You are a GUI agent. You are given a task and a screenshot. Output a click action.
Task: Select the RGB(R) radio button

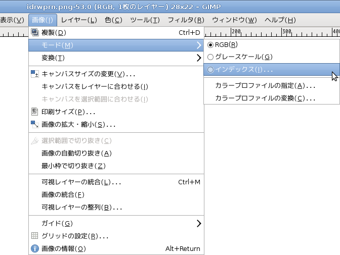coord(210,45)
